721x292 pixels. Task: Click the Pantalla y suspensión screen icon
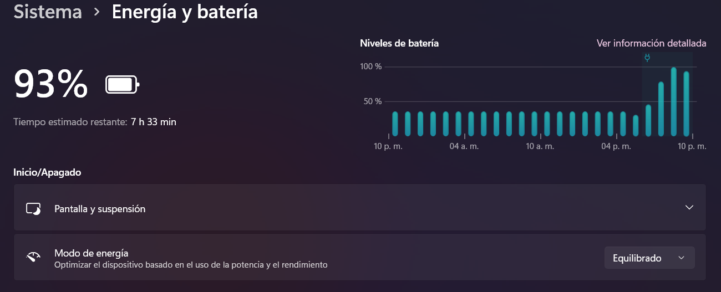pos(33,209)
